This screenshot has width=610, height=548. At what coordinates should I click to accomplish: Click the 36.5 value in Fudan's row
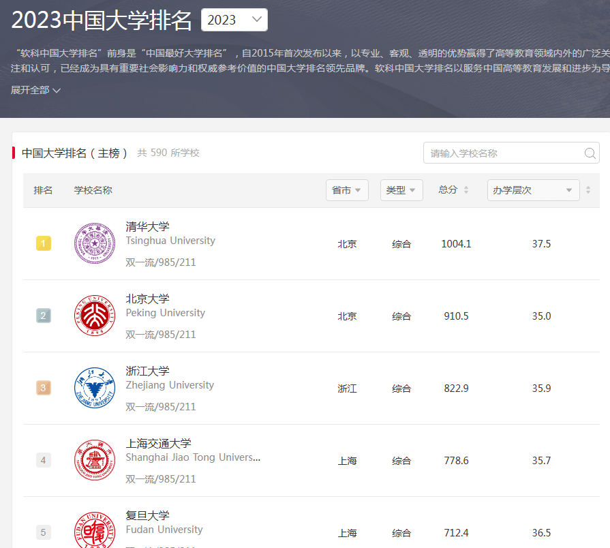tap(541, 532)
